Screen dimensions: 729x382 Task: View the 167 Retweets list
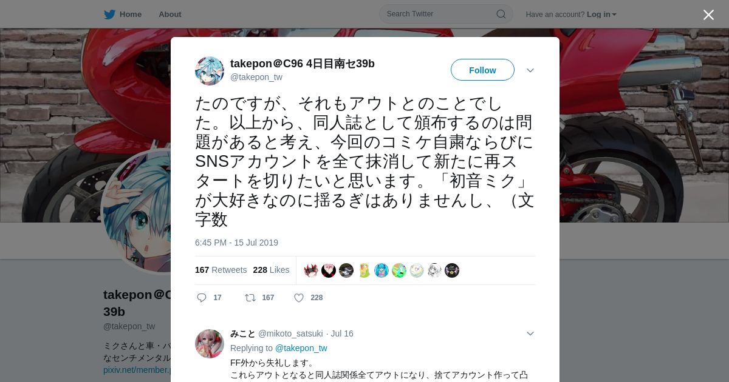pyautogui.click(x=221, y=270)
